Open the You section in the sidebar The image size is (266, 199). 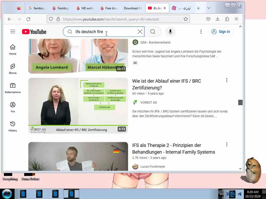(x=13, y=107)
